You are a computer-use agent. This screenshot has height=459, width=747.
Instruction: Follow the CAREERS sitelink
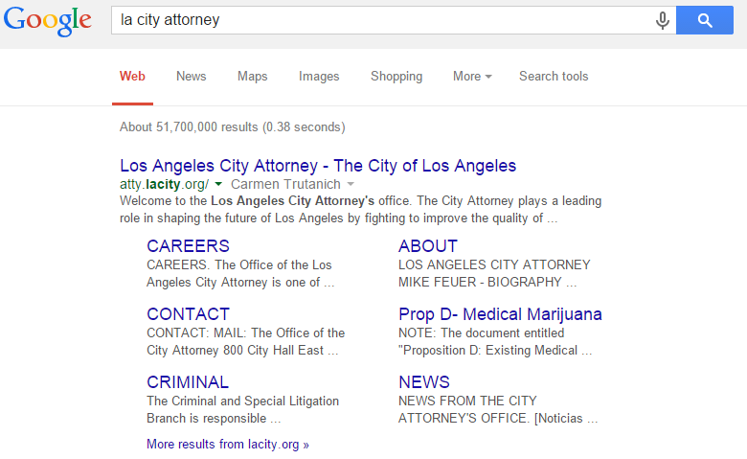tap(188, 246)
